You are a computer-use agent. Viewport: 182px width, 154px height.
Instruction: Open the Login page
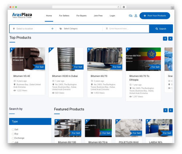(112, 16)
